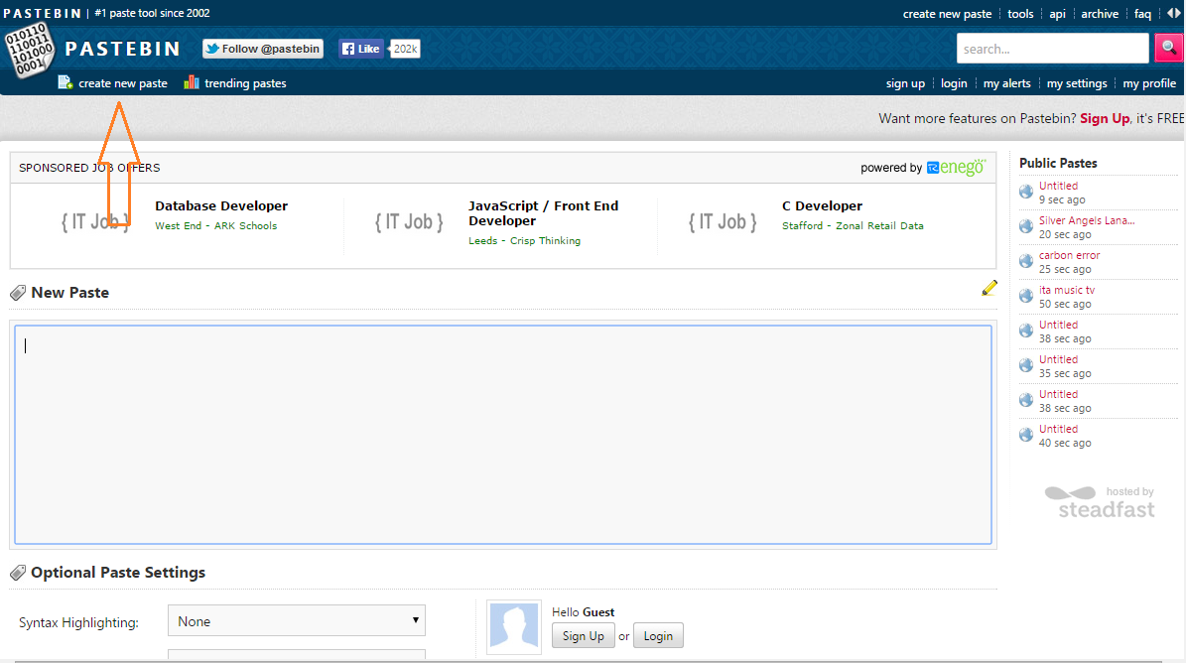Click the Facebook Like thumbs-up icon

click(349, 48)
